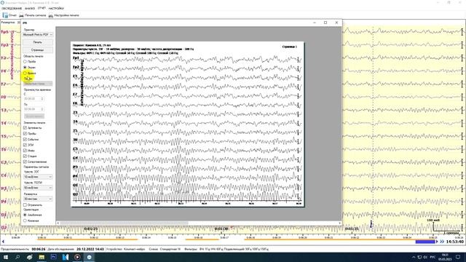This screenshot has width=466, height=262.
Task: Click the Печать сигнала printer icon
Action: point(21,15)
